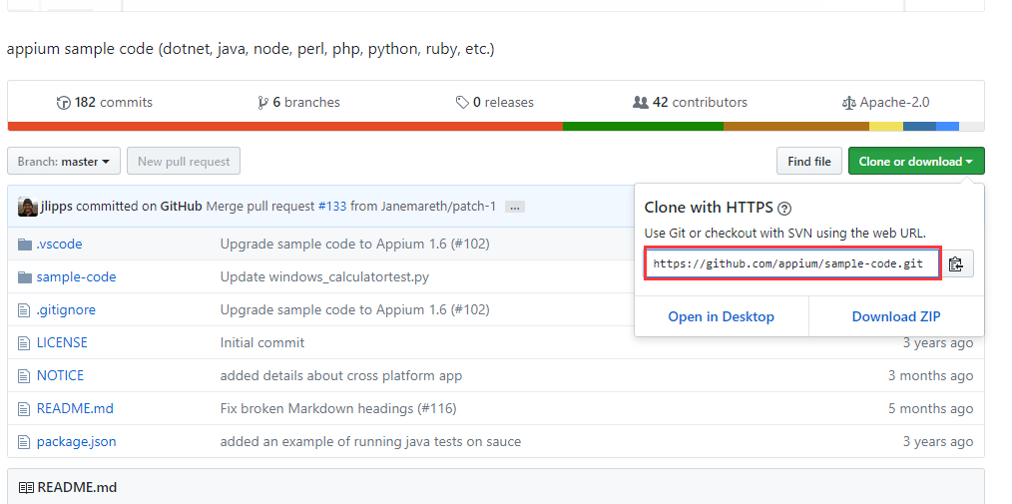This screenshot has height=504, width=1012.
Task: Click the Apache-2.0 license scale icon
Action: tap(849, 103)
